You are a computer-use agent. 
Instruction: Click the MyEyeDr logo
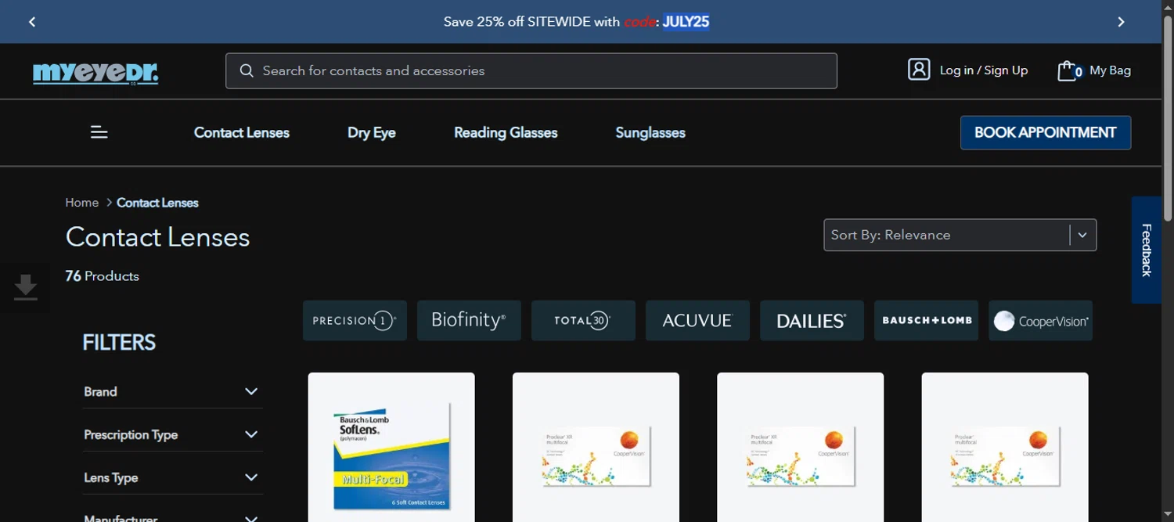click(x=95, y=73)
